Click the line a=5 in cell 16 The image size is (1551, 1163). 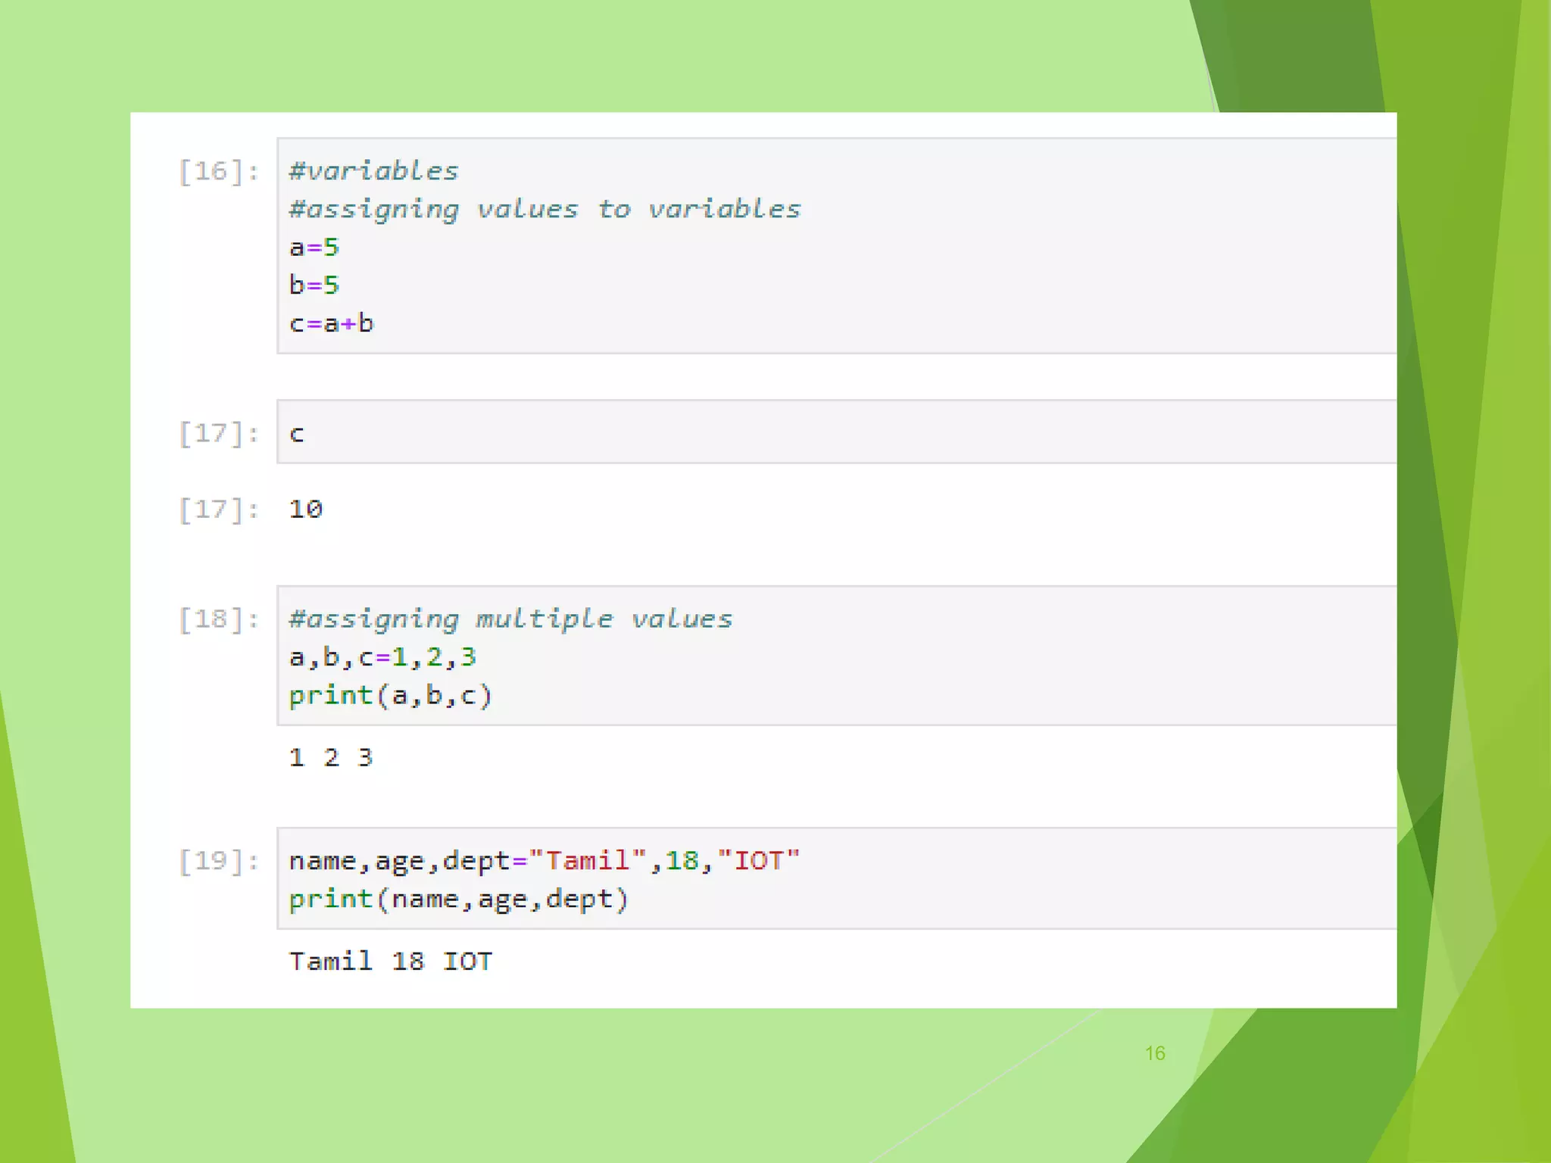pos(314,248)
